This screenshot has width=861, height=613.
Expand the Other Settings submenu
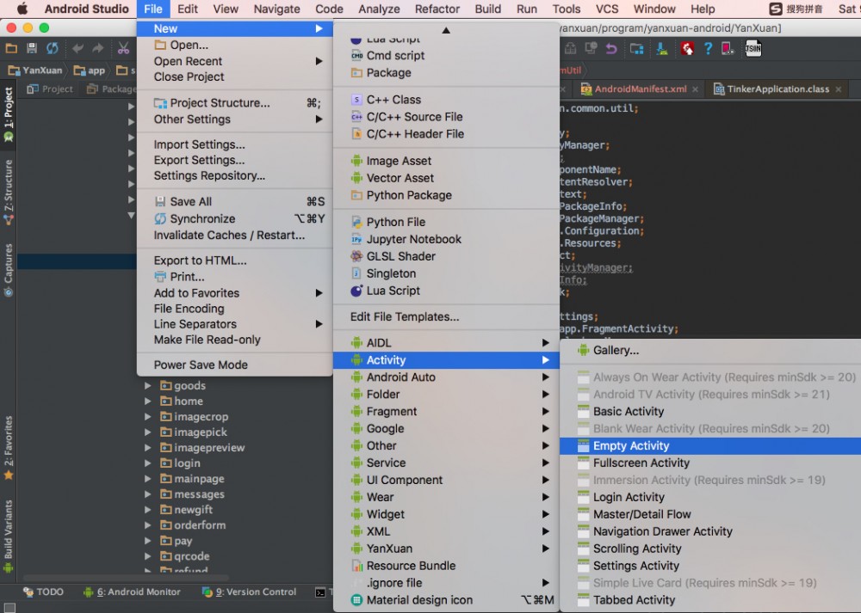click(235, 120)
